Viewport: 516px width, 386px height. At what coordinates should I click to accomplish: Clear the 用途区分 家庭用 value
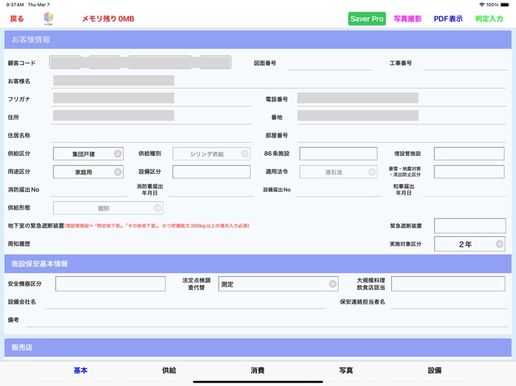point(118,172)
